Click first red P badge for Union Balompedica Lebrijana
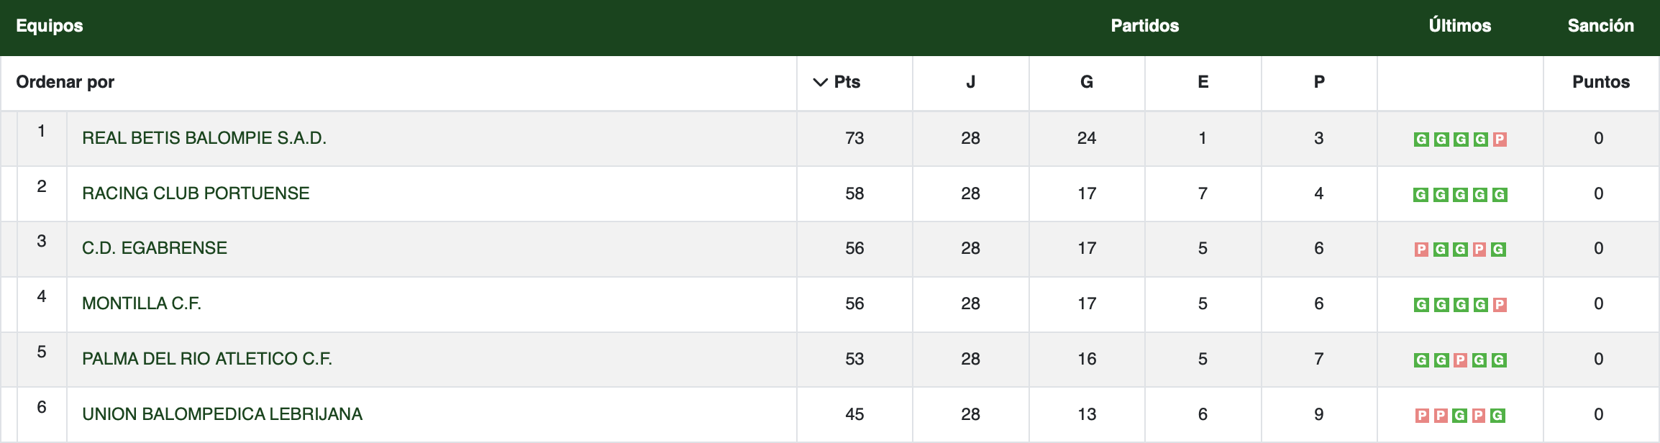Image resolution: width=1660 pixels, height=443 pixels. pyautogui.click(x=1422, y=416)
